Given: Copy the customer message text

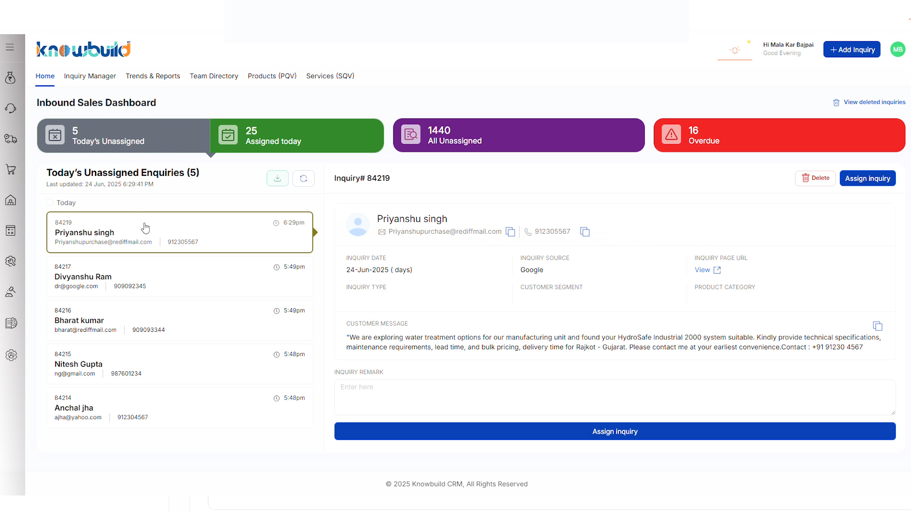Looking at the screenshot, I should coord(877,326).
